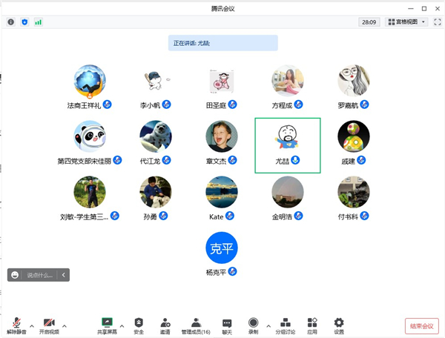Click the blue security shield icon
This screenshot has height=338, width=445.
click(24, 22)
